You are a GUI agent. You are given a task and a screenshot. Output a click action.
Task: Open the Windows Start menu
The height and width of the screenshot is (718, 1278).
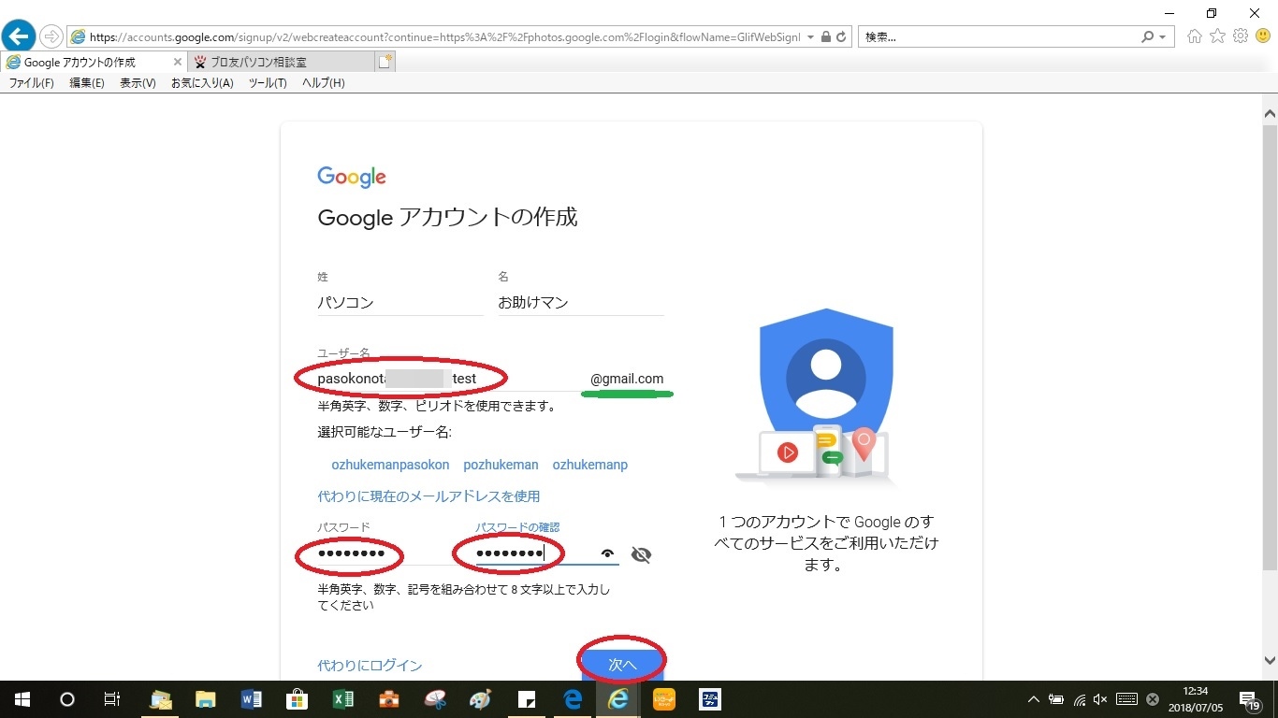pyautogui.click(x=22, y=699)
